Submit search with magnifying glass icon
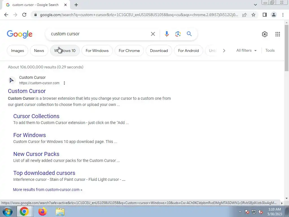 pyautogui.click(x=189, y=34)
